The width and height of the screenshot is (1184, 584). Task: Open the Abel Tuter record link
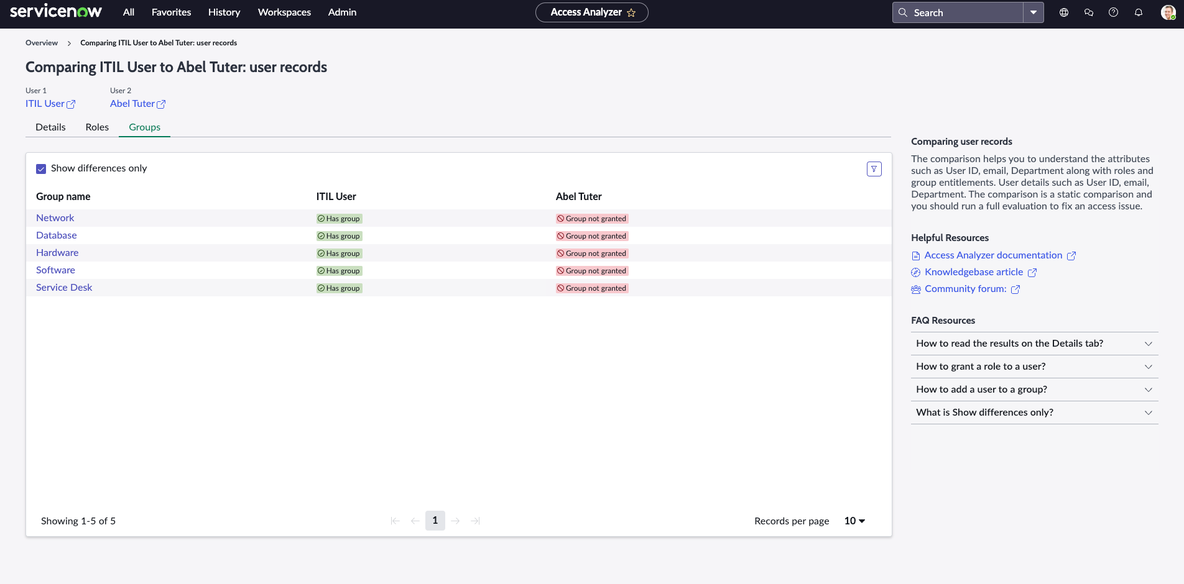132,104
